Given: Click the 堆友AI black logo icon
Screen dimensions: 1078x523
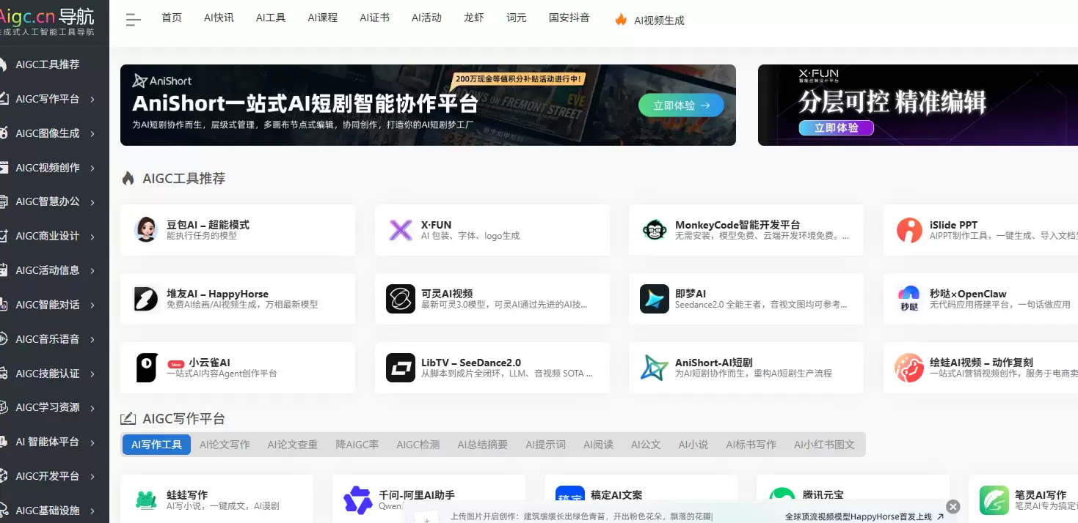Looking at the screenshot, I should (x=146, y=299).
